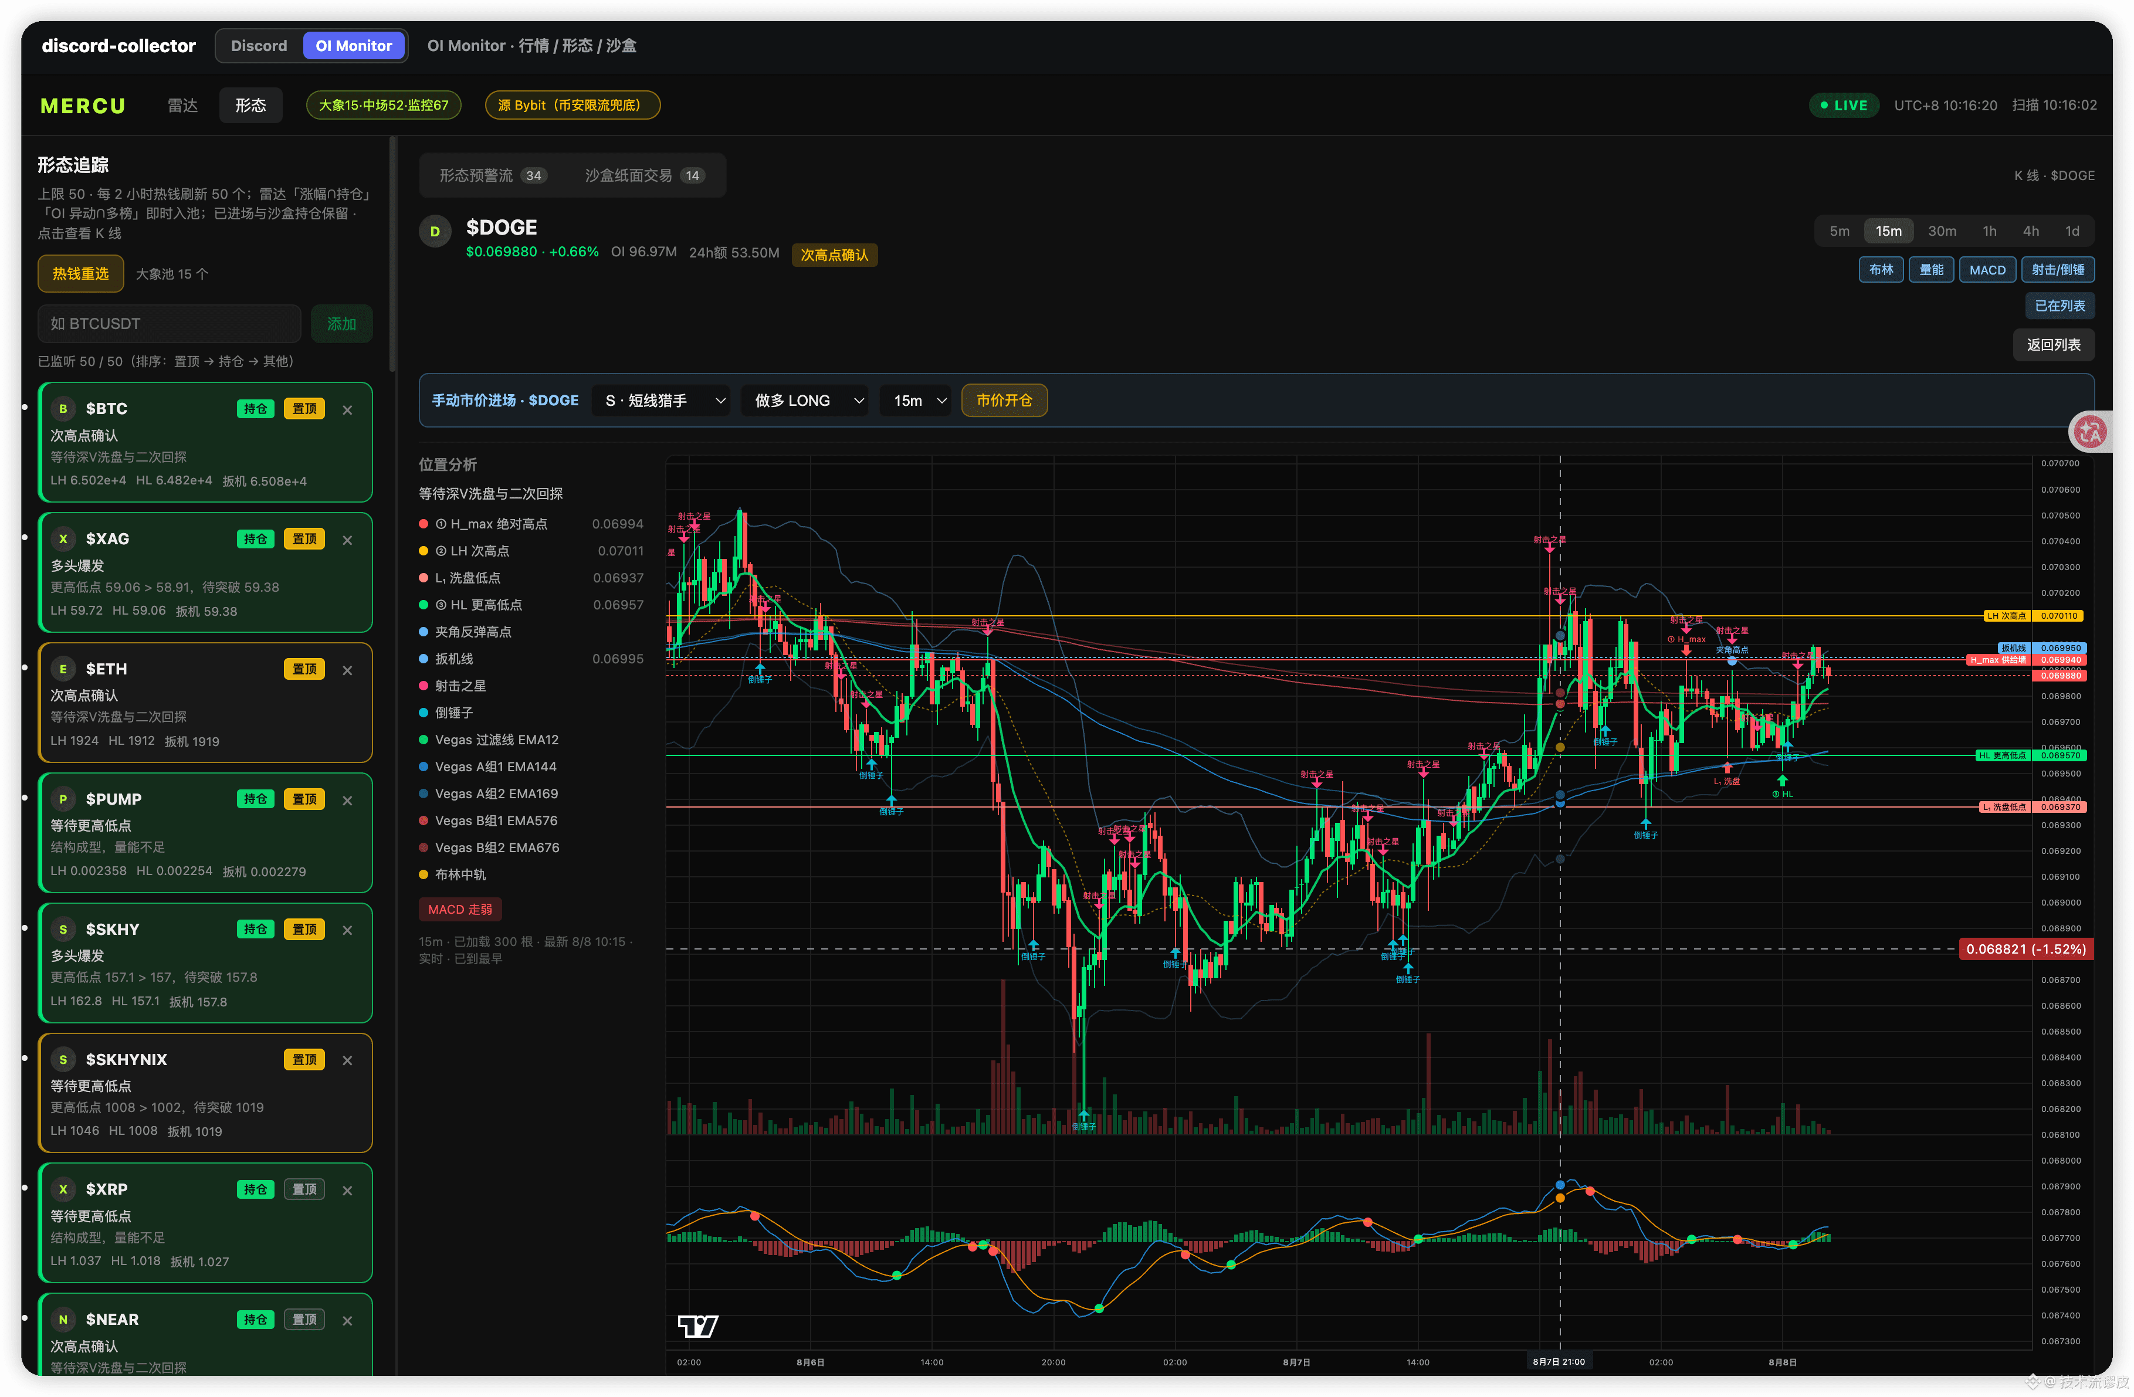Switch to the 雷达 tab
The width and height of the screenshot is (2134, 1397).
(182, 106)
